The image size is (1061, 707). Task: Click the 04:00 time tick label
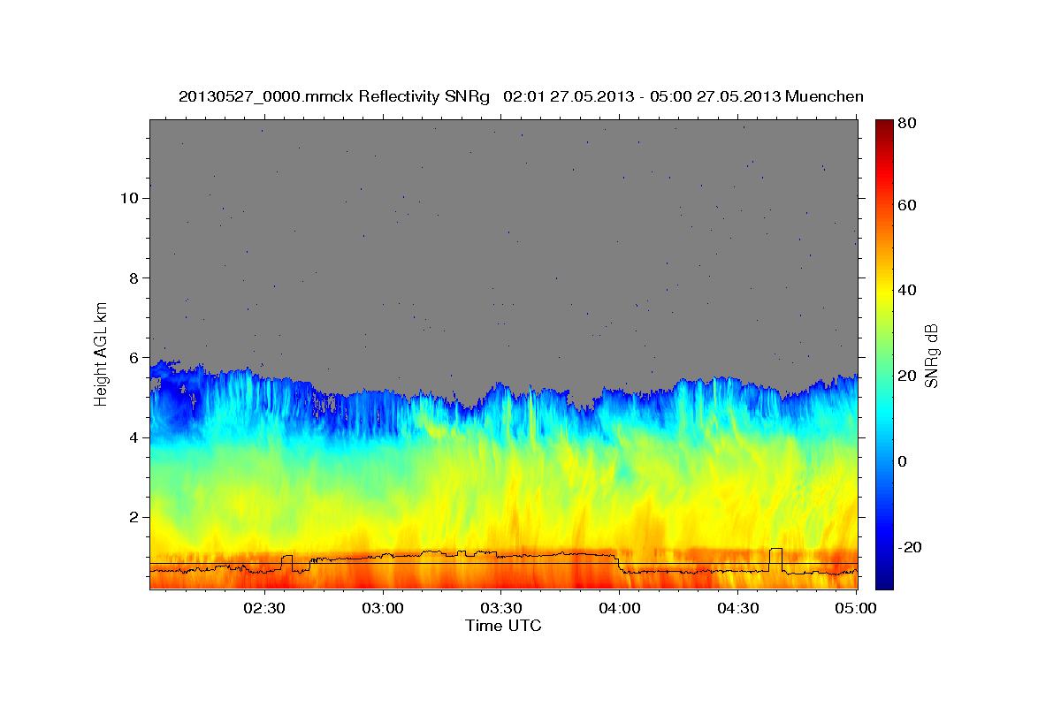619,609
